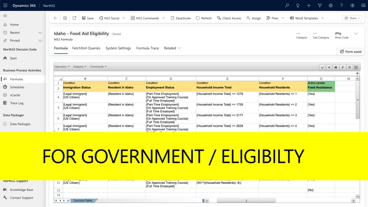Open the Dynamics 365 app launcher grid
368x207 pixels.
pos(5,5)
